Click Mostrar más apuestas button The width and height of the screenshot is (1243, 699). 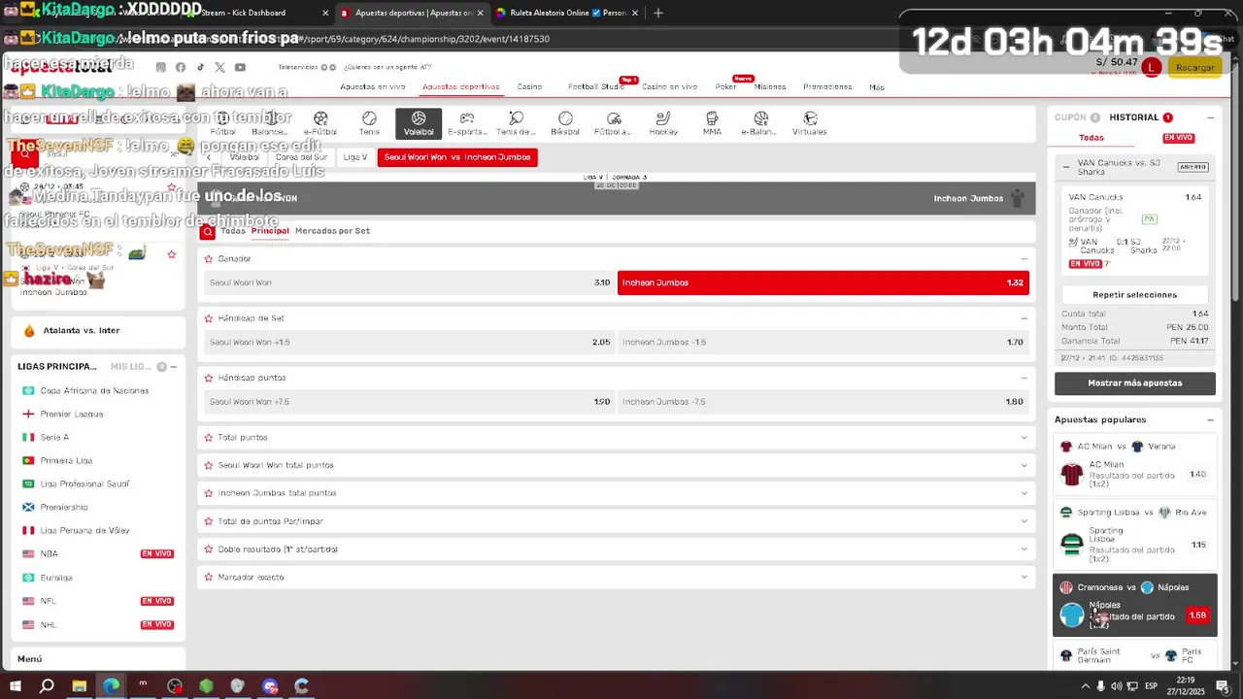pyautogui.click(x=1134, y=383)
